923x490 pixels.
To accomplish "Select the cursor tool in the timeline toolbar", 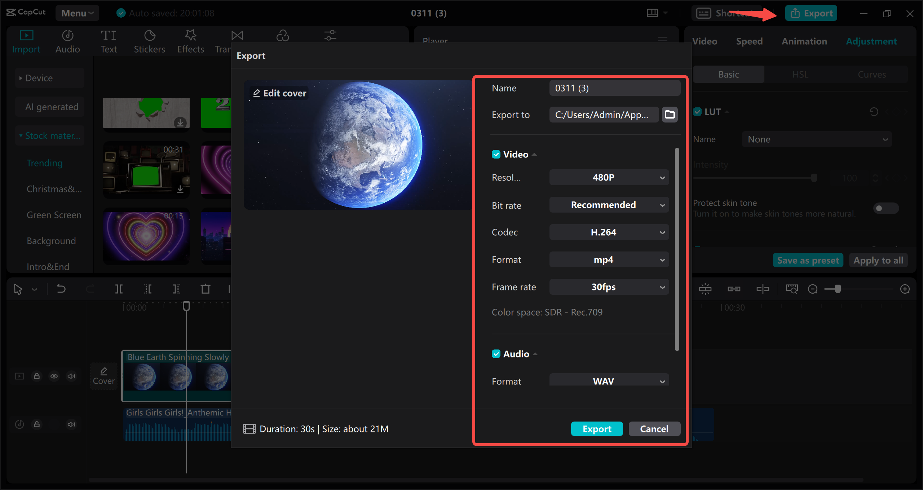I will [x=18, y=289].
